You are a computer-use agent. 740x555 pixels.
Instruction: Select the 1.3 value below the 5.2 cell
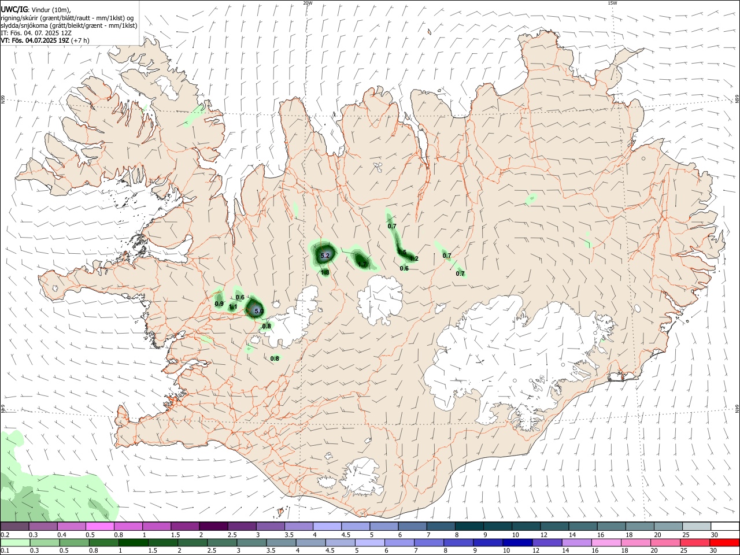point(325,272)
